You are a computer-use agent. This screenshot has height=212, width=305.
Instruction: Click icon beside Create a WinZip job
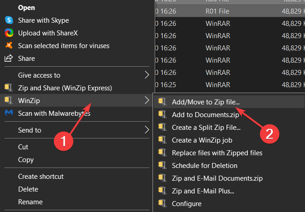(x=162, y=140)
